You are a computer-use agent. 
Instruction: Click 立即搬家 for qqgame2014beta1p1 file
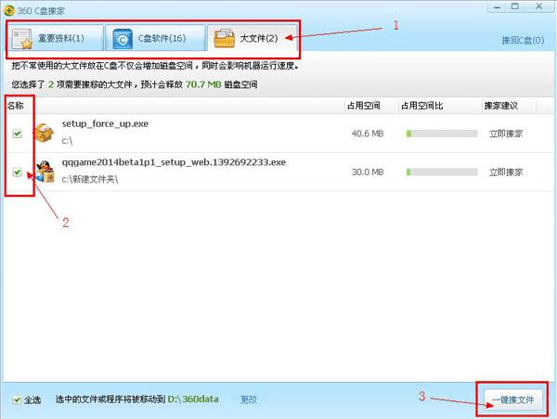506,172
